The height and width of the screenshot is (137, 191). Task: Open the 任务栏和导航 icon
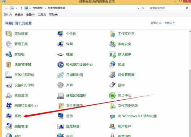tap(9, 75)
